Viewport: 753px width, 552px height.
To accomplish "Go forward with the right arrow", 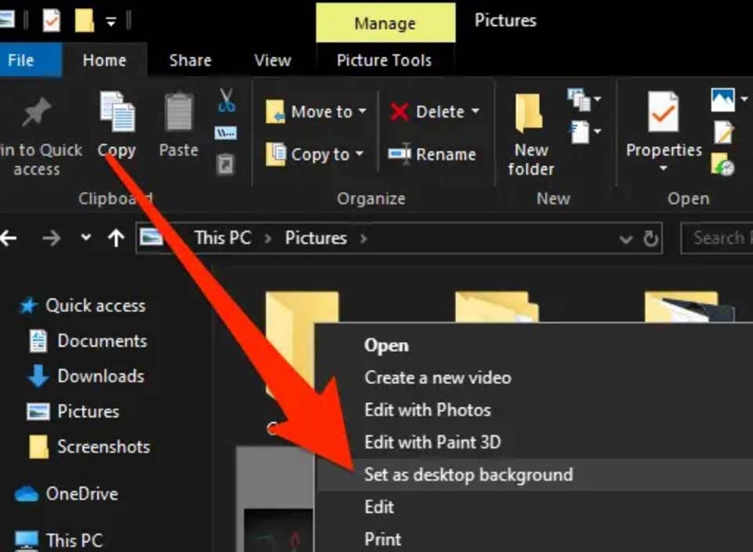I will point(52,238).
